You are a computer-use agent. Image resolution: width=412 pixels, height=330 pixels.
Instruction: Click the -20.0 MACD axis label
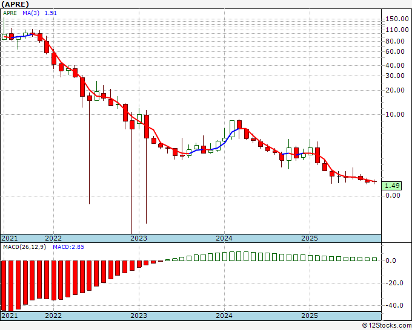pyautogui.click(x=393, y=283)
